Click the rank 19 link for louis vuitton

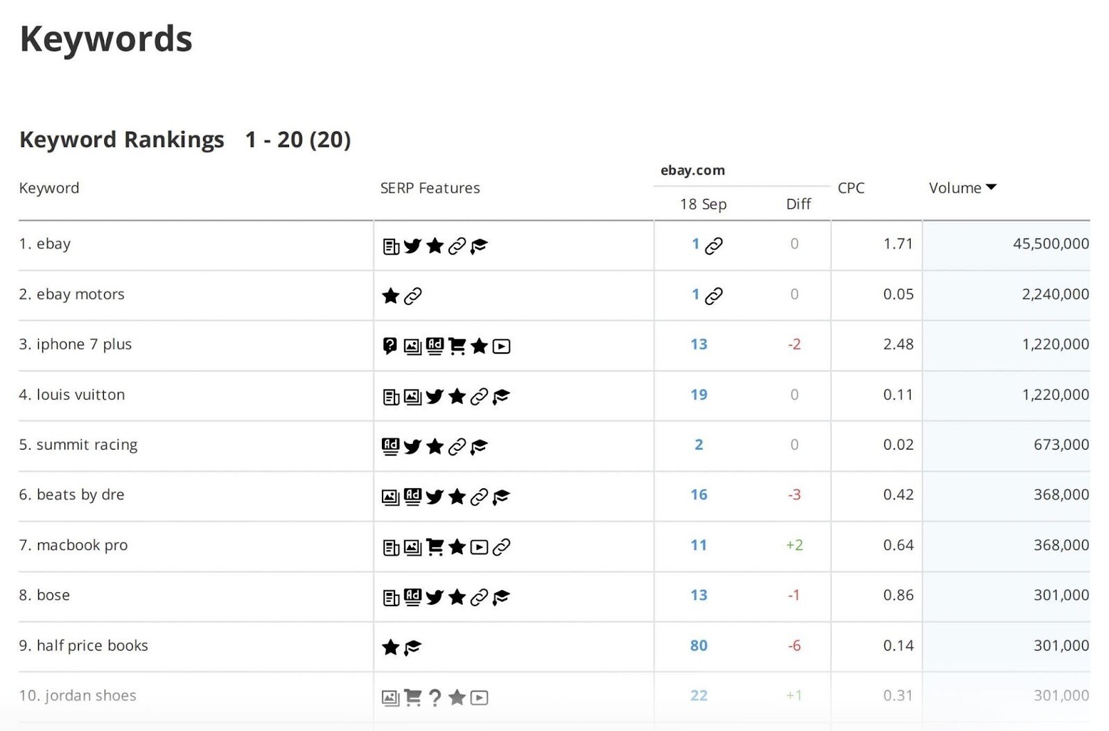(699, 395)
